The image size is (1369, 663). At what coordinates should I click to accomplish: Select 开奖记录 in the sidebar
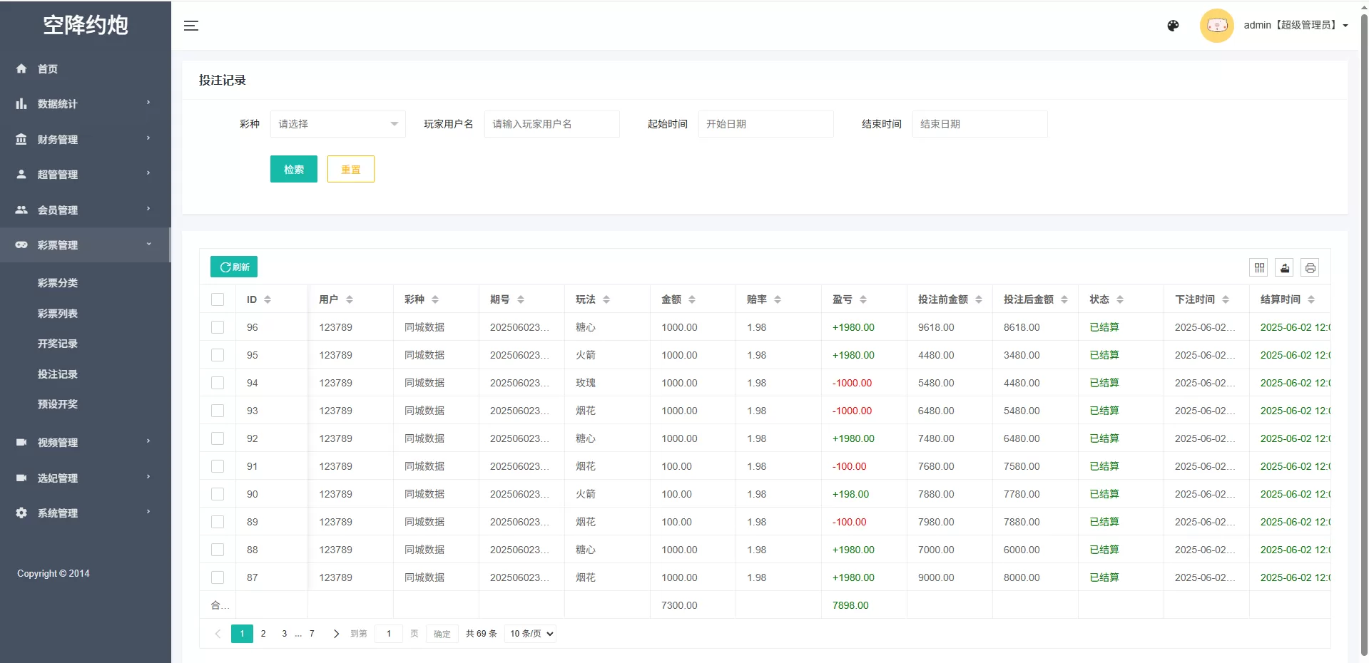(58, 343)
